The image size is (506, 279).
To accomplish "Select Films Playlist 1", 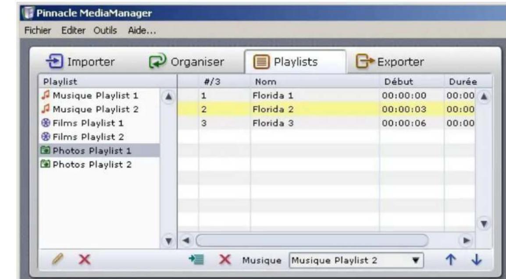I will [88, 123].
